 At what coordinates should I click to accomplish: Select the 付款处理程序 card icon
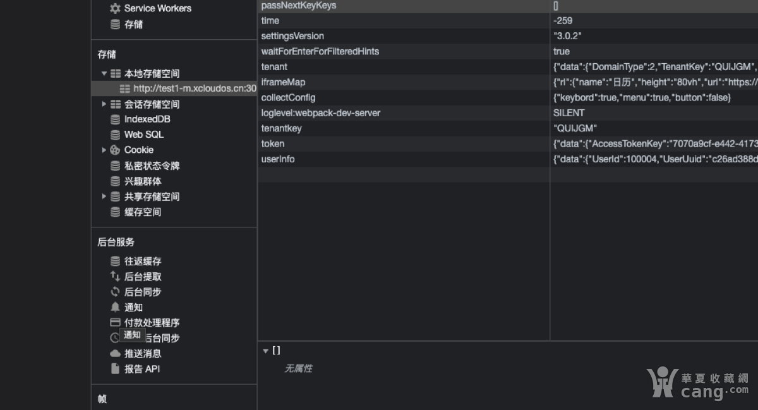pyautogui.click(x=115, y=323)
